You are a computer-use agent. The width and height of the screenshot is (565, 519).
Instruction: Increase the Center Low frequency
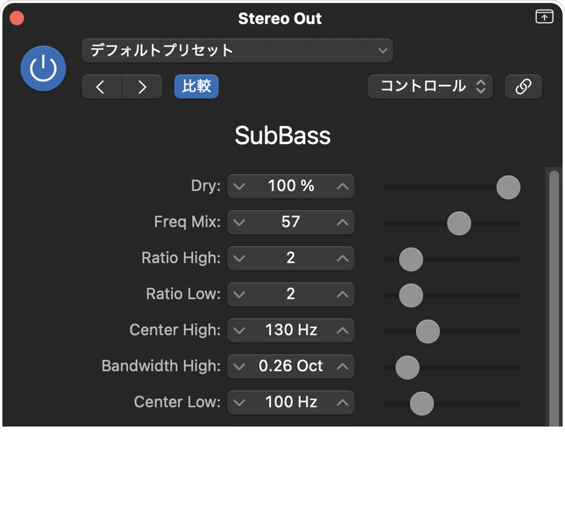342,403
